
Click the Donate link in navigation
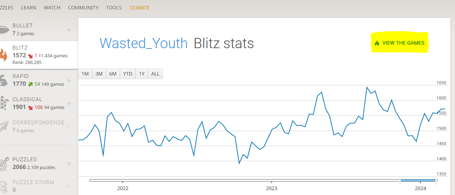(140, 8)
